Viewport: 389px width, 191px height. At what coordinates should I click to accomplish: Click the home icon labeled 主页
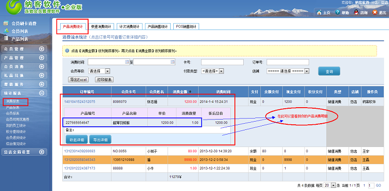pos(319,12)
